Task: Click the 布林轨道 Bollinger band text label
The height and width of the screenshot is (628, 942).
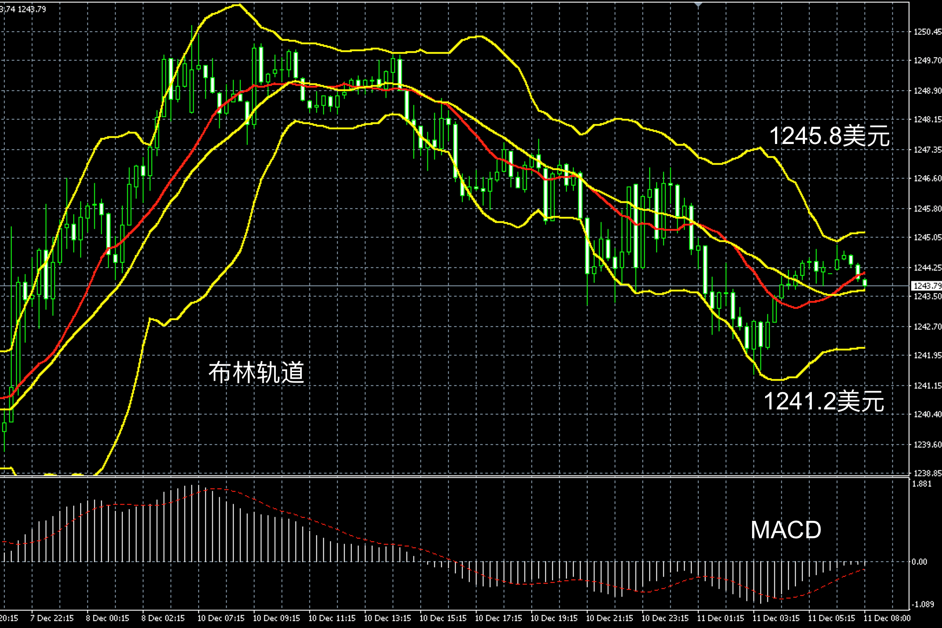Action: (256, 372)
